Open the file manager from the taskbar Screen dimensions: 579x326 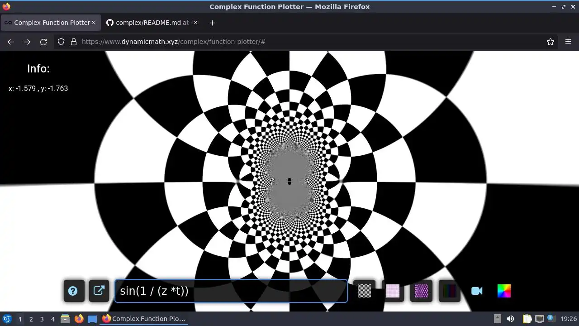pos(65,319)
